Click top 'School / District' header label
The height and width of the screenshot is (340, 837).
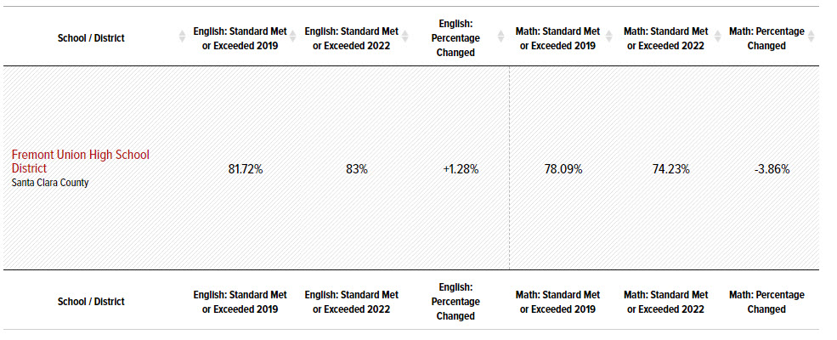coord(90,38)
